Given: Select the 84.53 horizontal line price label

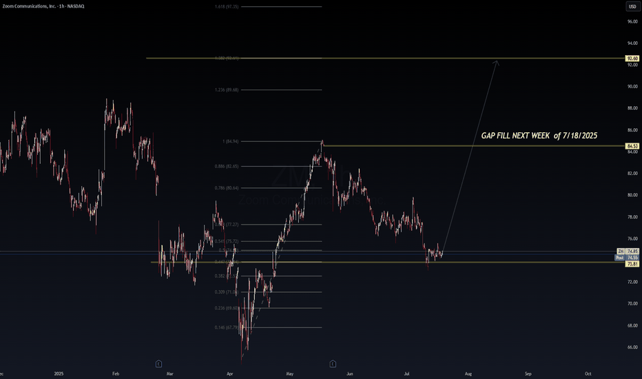Looking at the screenshot, I should (632, 146).
